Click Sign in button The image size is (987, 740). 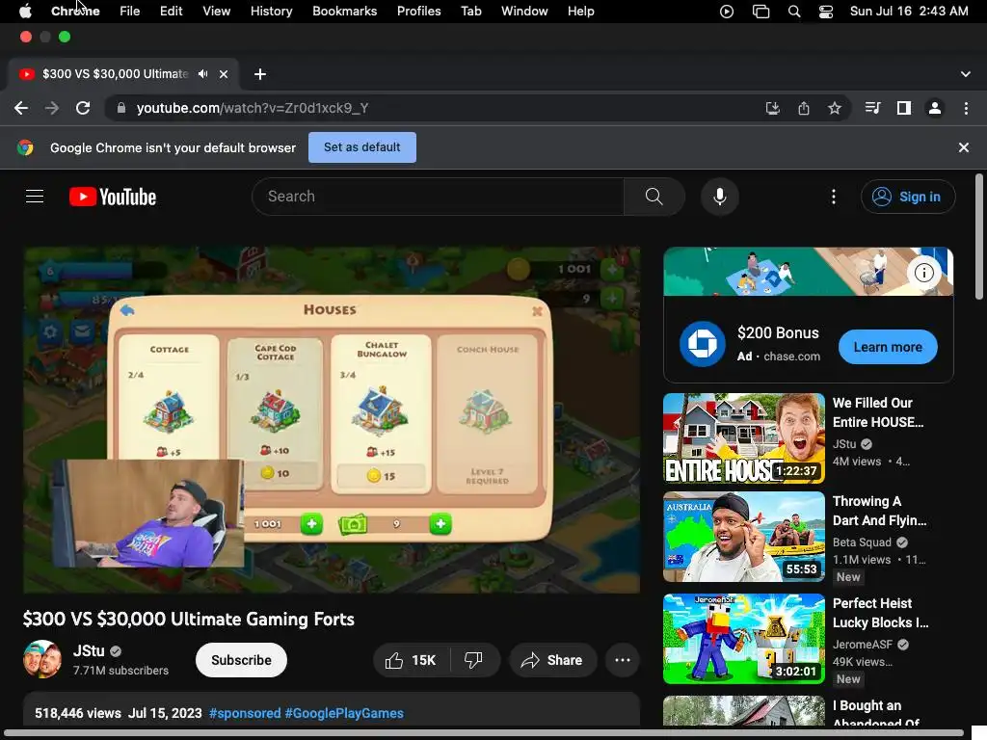908,197
